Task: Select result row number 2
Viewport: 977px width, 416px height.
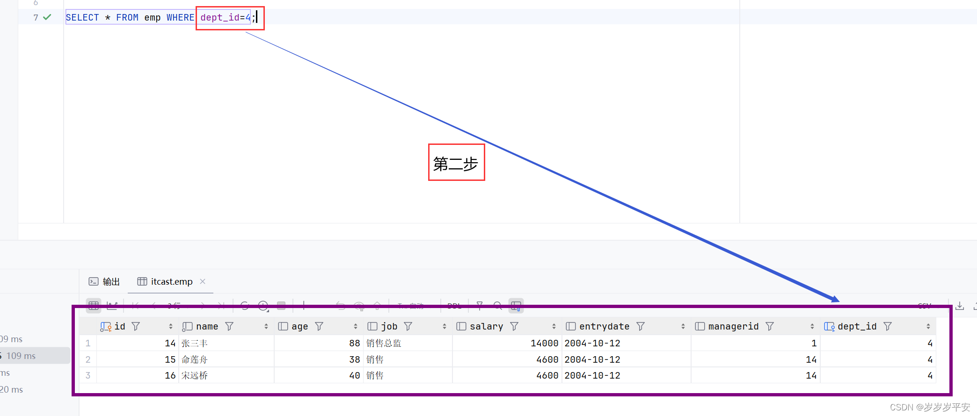Action: click(x=88, y=359)
